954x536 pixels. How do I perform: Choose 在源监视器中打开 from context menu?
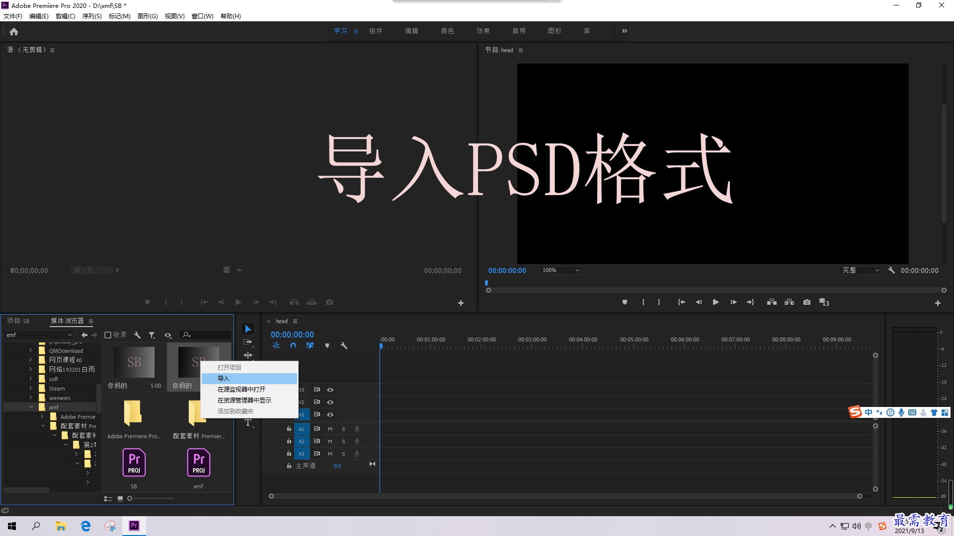pos(249,389)
